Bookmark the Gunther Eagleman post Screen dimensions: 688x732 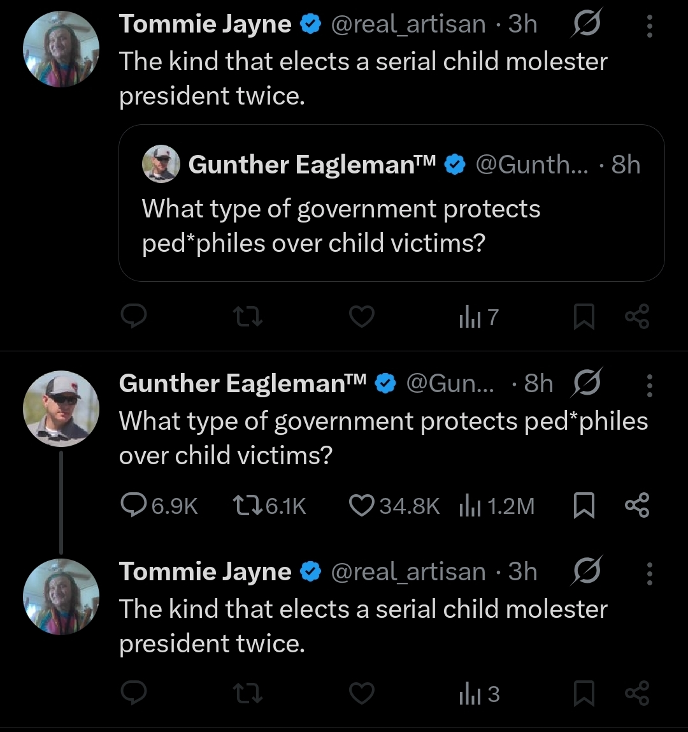[584, 505]
